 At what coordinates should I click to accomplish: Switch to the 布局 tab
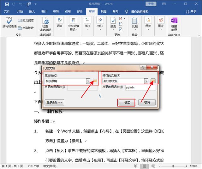[x=56, y=11]
